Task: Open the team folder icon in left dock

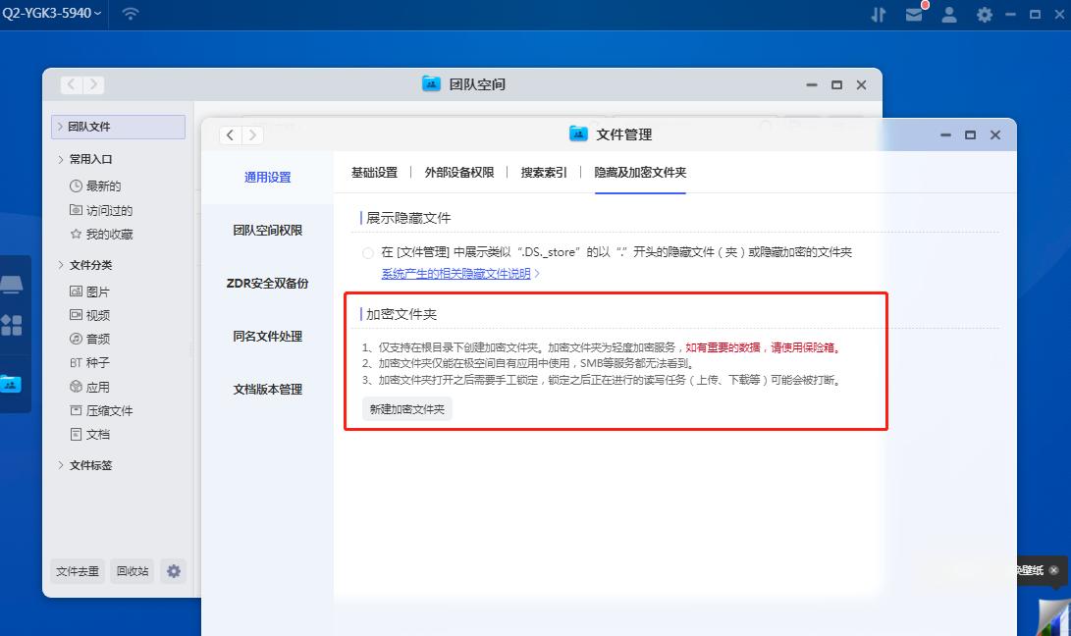Action: 13,385
